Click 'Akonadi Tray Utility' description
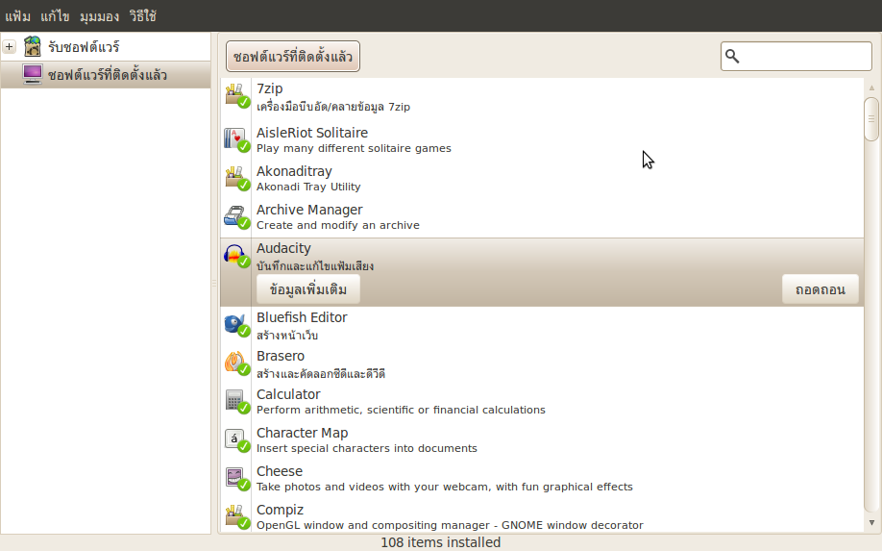Viewport: 882px width, 551px height. 308,187
